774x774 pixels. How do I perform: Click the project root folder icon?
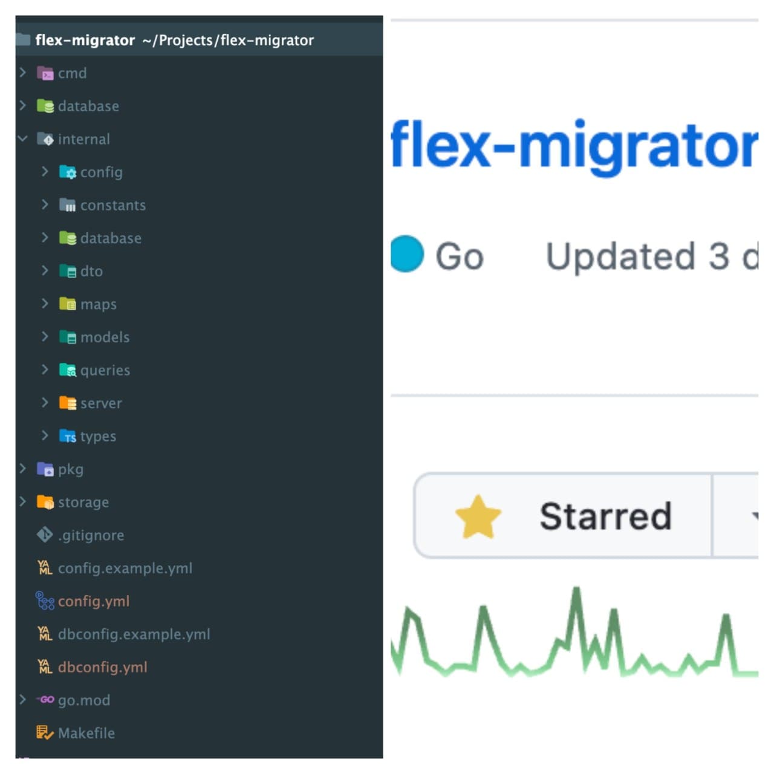[x=23, y=40]
